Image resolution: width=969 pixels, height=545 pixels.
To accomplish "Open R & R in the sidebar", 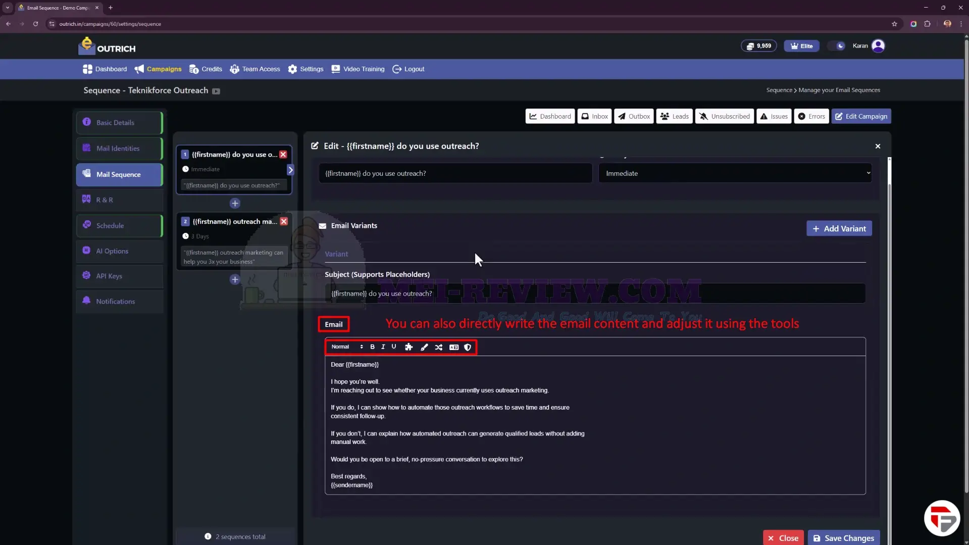I will 120,200.
